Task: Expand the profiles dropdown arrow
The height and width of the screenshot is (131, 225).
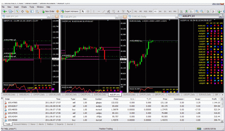Action: pos(13,11)
